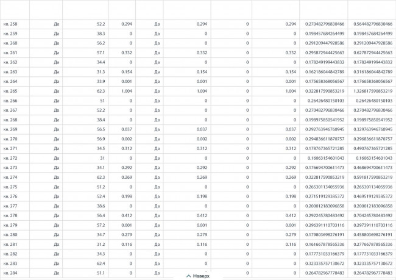Select the row label 'кв. 281'
This screenshot has height=280, width=396.
point(10,245)
